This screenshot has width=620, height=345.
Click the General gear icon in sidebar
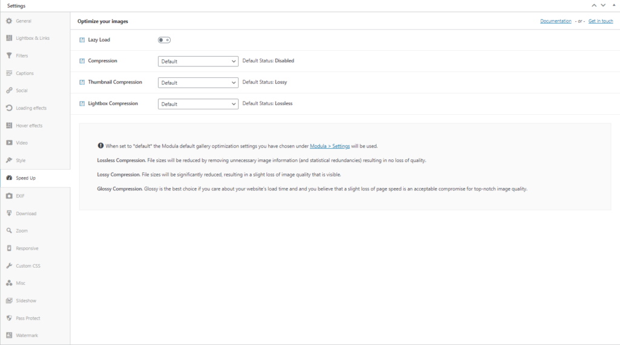point(9,21)
